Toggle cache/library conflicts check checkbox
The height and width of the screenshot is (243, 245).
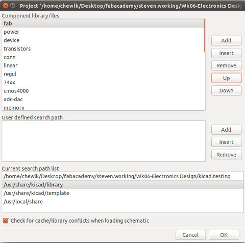click(6, 221)
